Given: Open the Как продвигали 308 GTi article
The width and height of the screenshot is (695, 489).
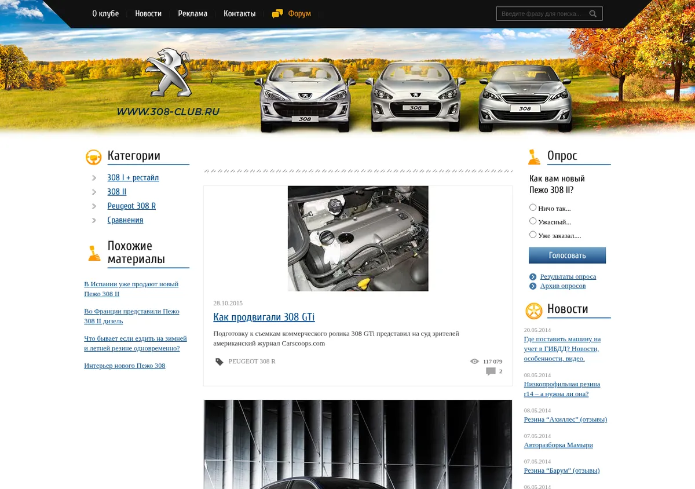Looking at the screenshot, I should (x=264, y=317).
